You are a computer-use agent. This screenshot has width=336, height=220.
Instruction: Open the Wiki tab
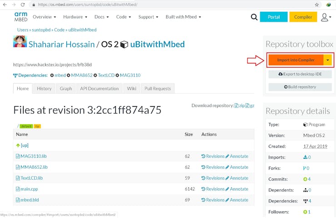pos(132,88)
